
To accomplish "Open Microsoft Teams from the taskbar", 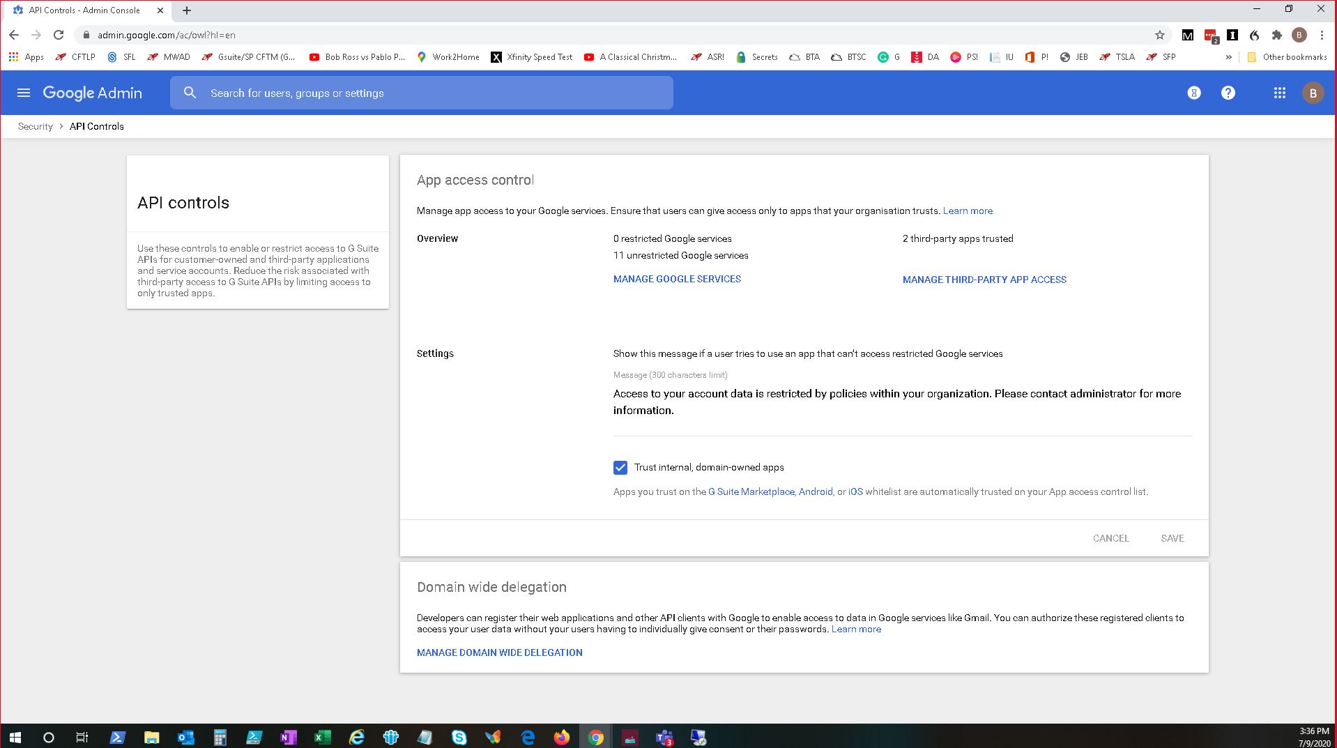I will [664, 737].
